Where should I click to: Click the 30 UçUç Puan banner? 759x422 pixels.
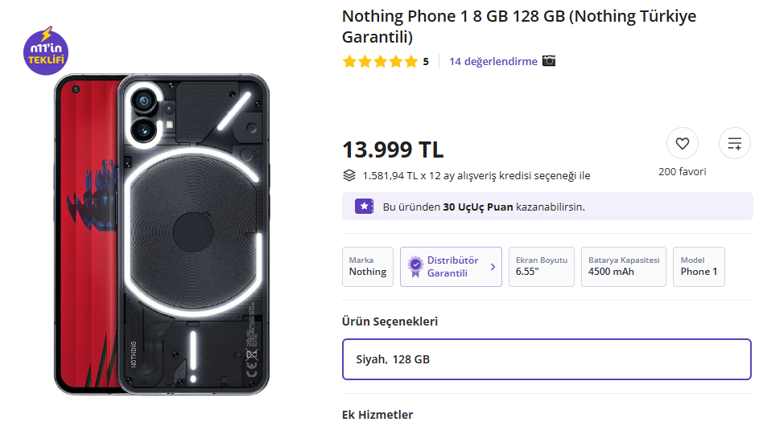click(x=547, y=207)
